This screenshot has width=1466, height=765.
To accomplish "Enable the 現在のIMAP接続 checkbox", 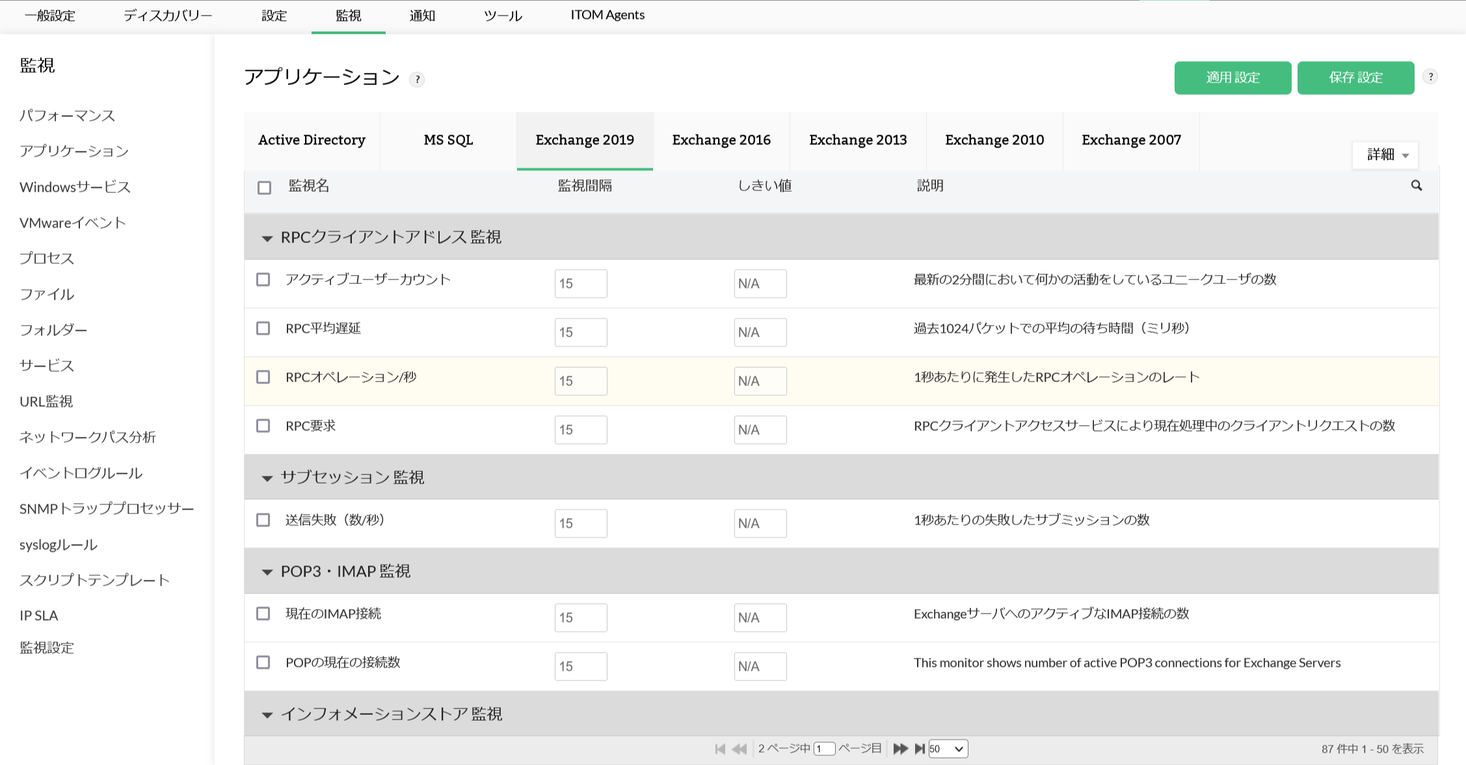I will coord(263,614).
